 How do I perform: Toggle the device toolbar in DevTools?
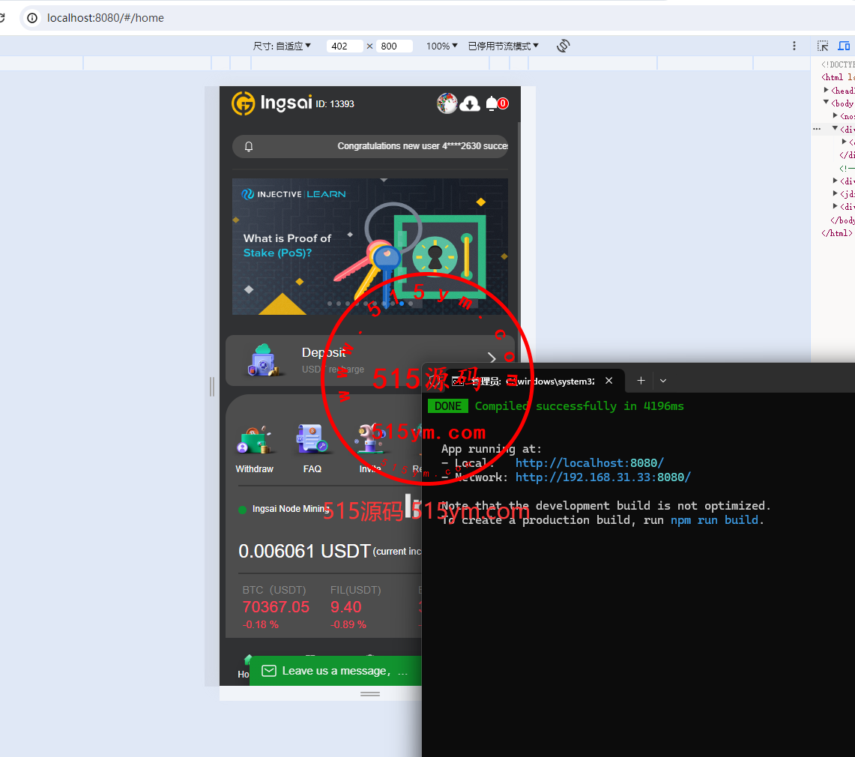pyautogui.click(x=844, y=46)
